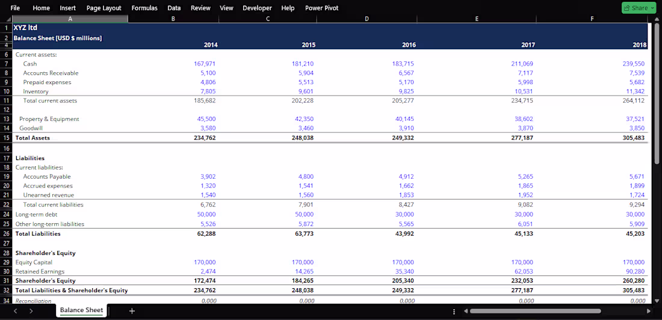
Task: Open the File menu
Action: point(15,8)
